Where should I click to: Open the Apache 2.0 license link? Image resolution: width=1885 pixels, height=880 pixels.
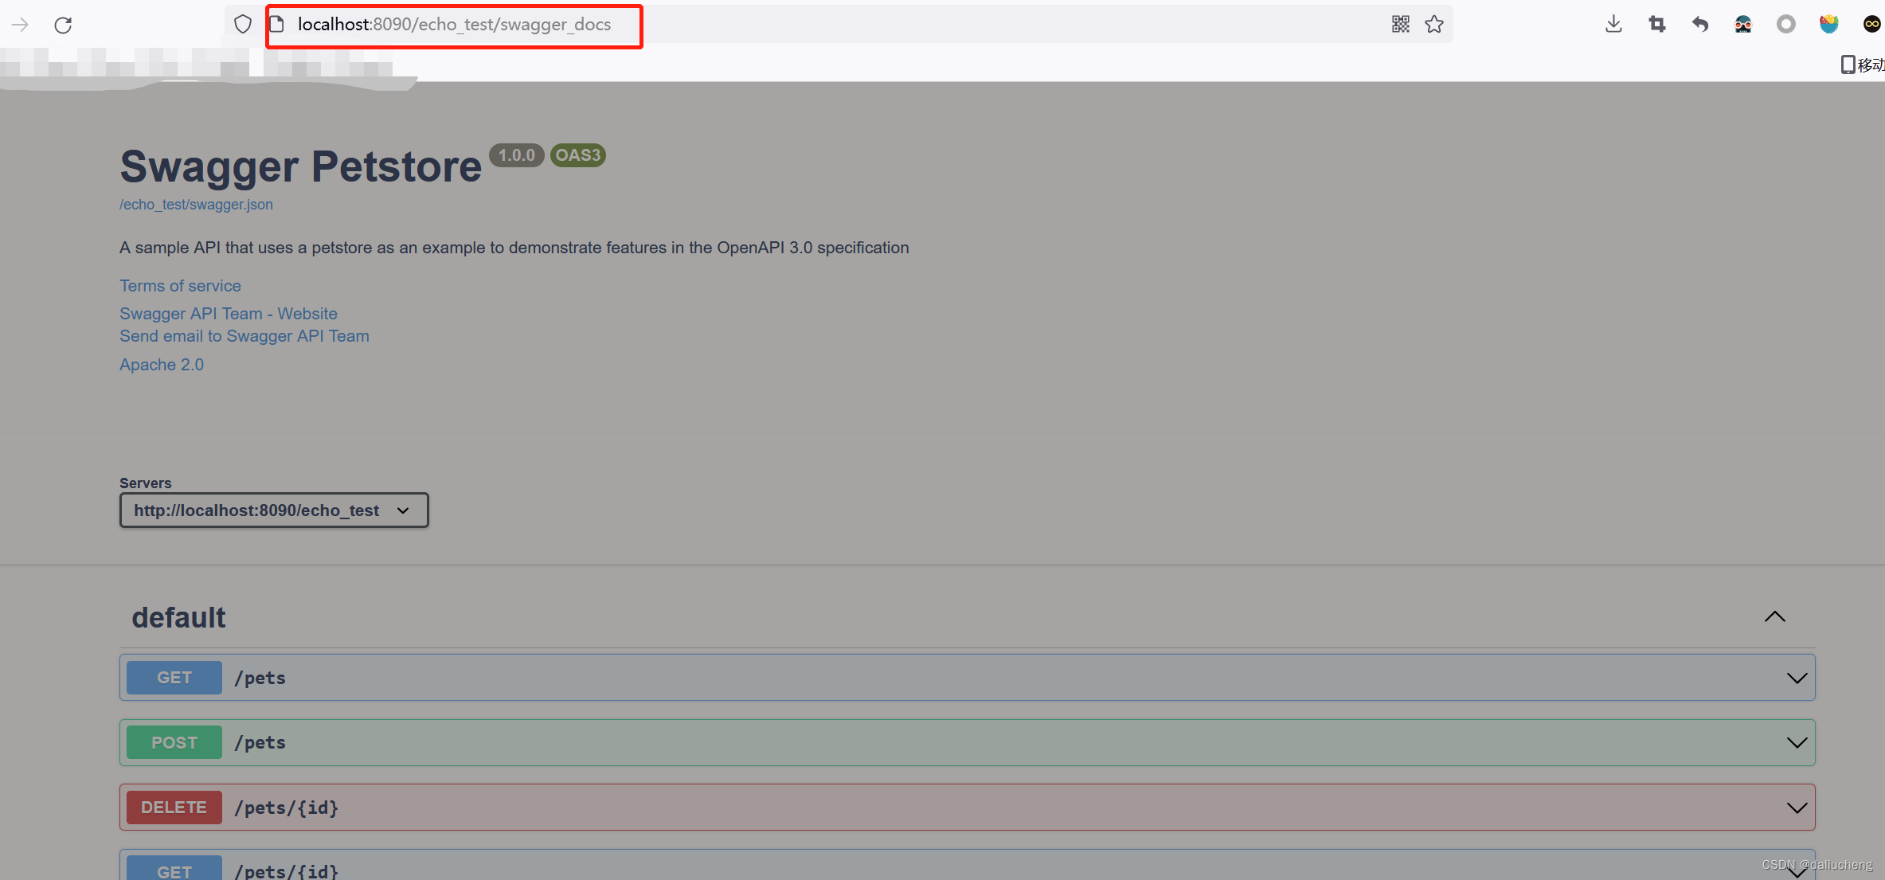coord(162,365)
